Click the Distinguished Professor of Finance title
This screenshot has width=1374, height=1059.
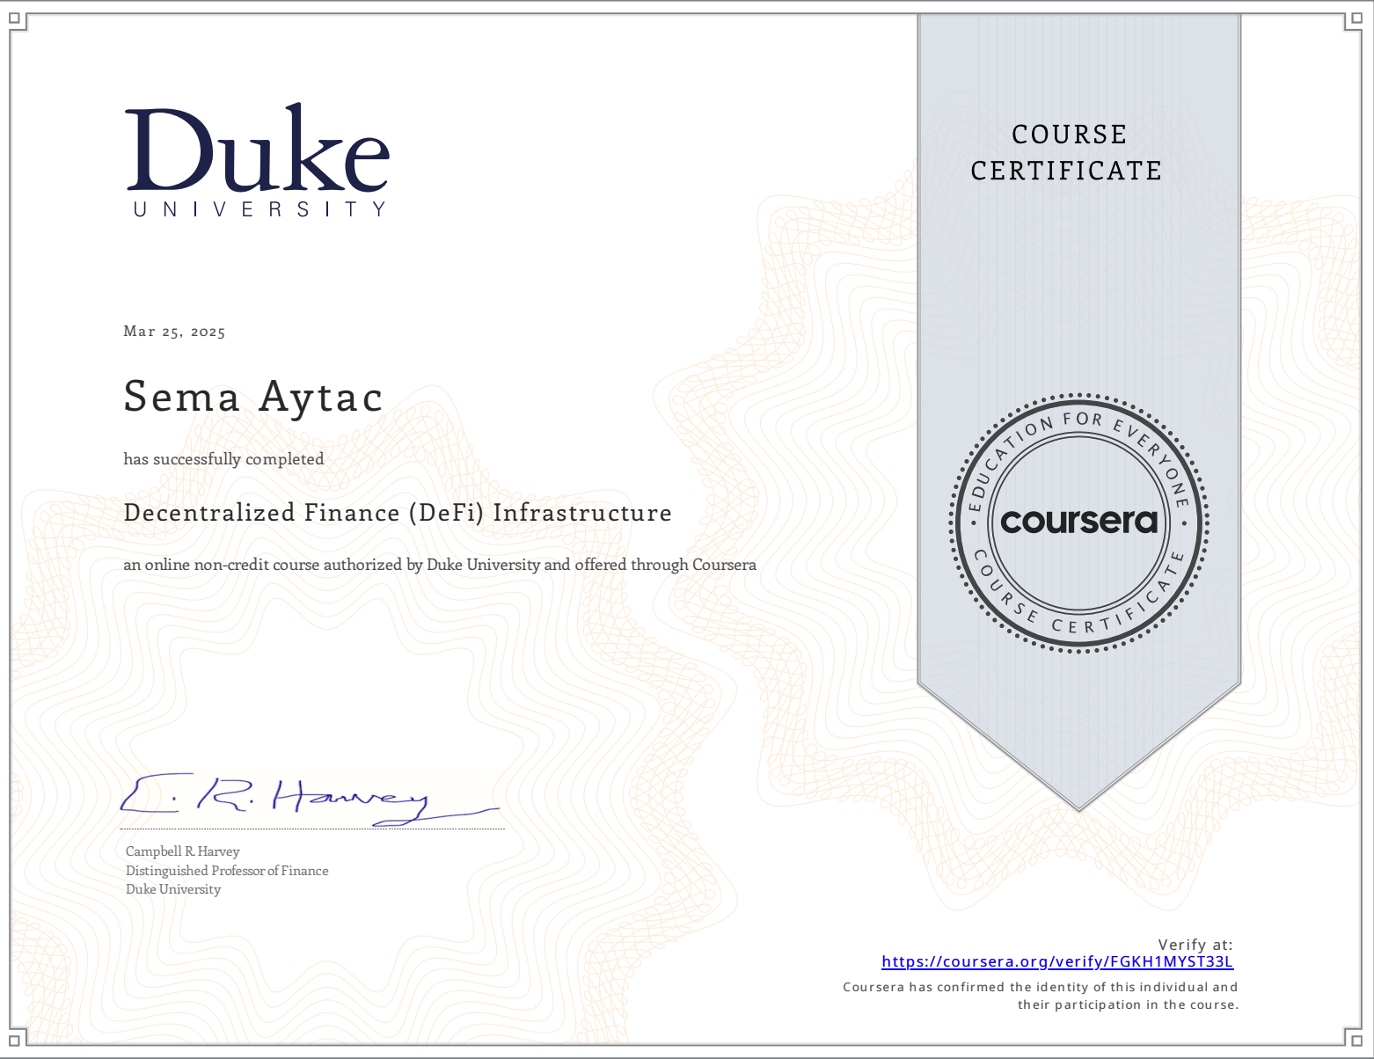pos(227,871)
